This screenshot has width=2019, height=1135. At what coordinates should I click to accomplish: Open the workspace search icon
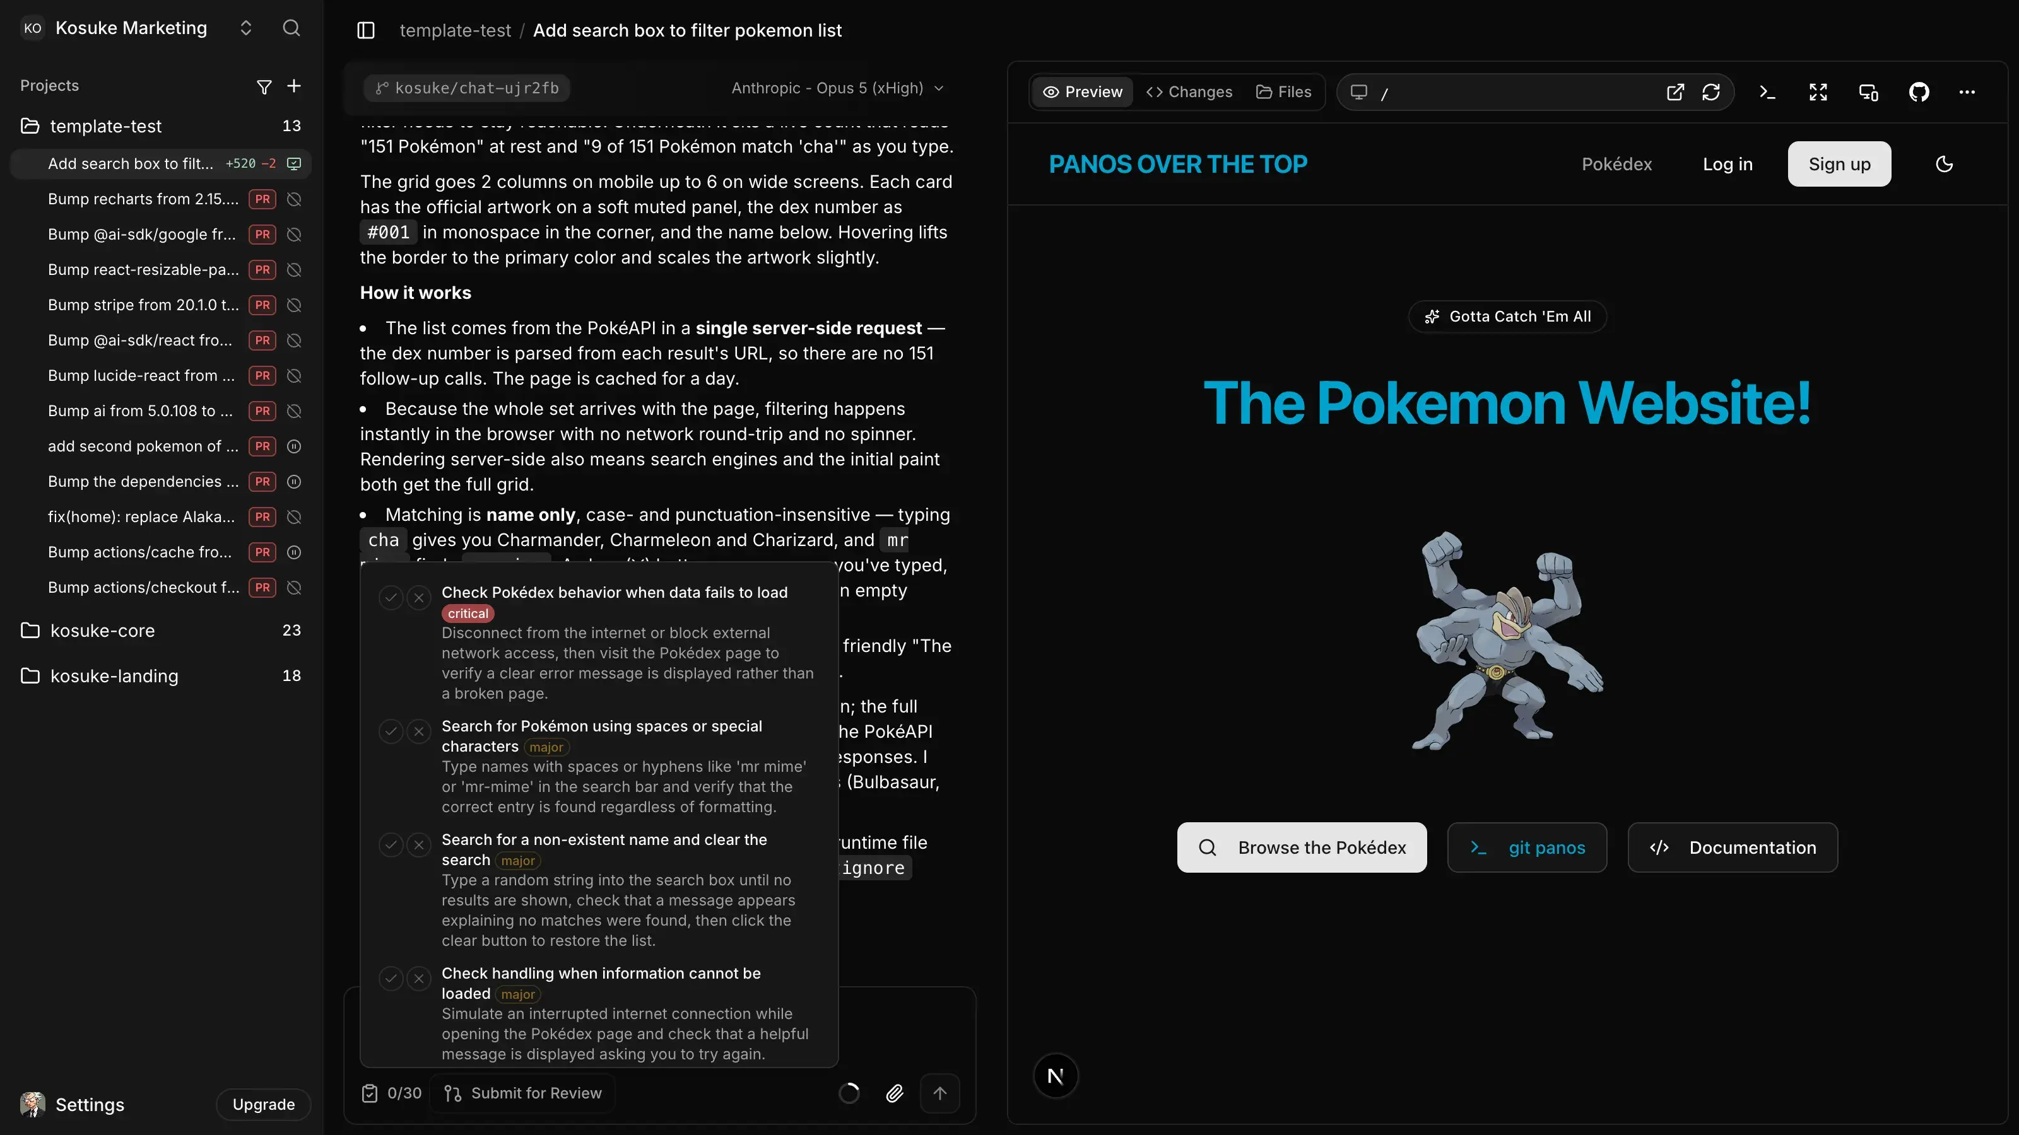[291, 28]
